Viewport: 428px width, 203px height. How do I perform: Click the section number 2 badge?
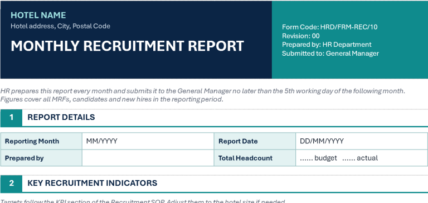tap(11, 183)
